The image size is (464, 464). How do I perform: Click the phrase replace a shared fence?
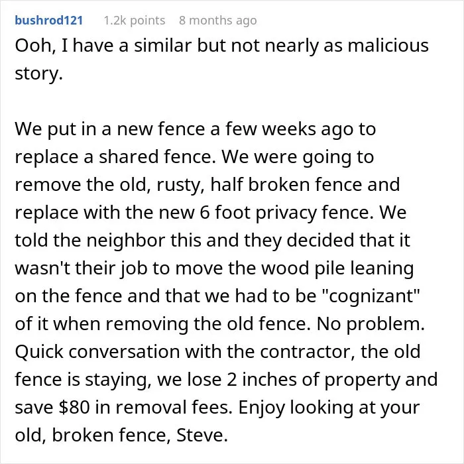[115, 157]
